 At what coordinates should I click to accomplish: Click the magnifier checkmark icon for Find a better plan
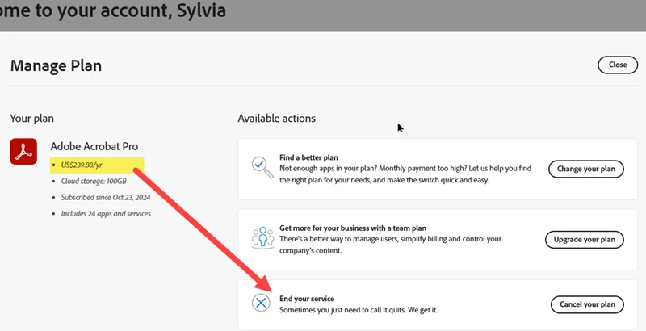point(262,167)
